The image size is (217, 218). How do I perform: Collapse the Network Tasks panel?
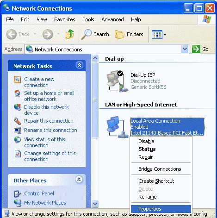pos(80,65)
